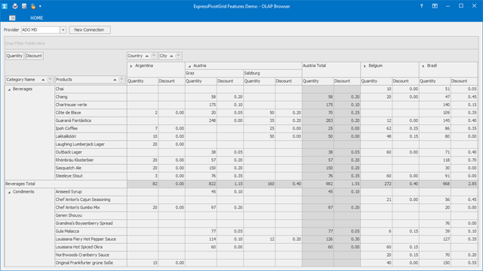Select Louisiana Hot Spiced Okra row
Viewport: 483px width, 271px height.
coord(91,247)
